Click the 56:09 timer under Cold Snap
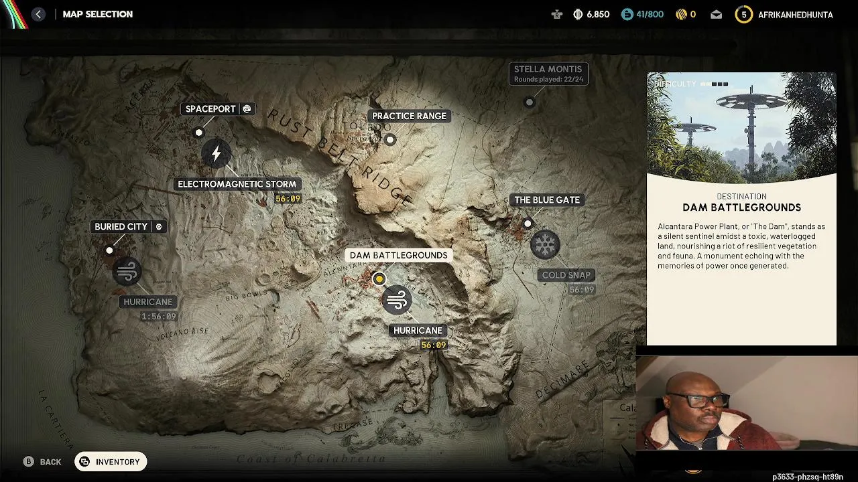Image resolution: width=858 pixels, height=482 pixels. pos(581,290)
